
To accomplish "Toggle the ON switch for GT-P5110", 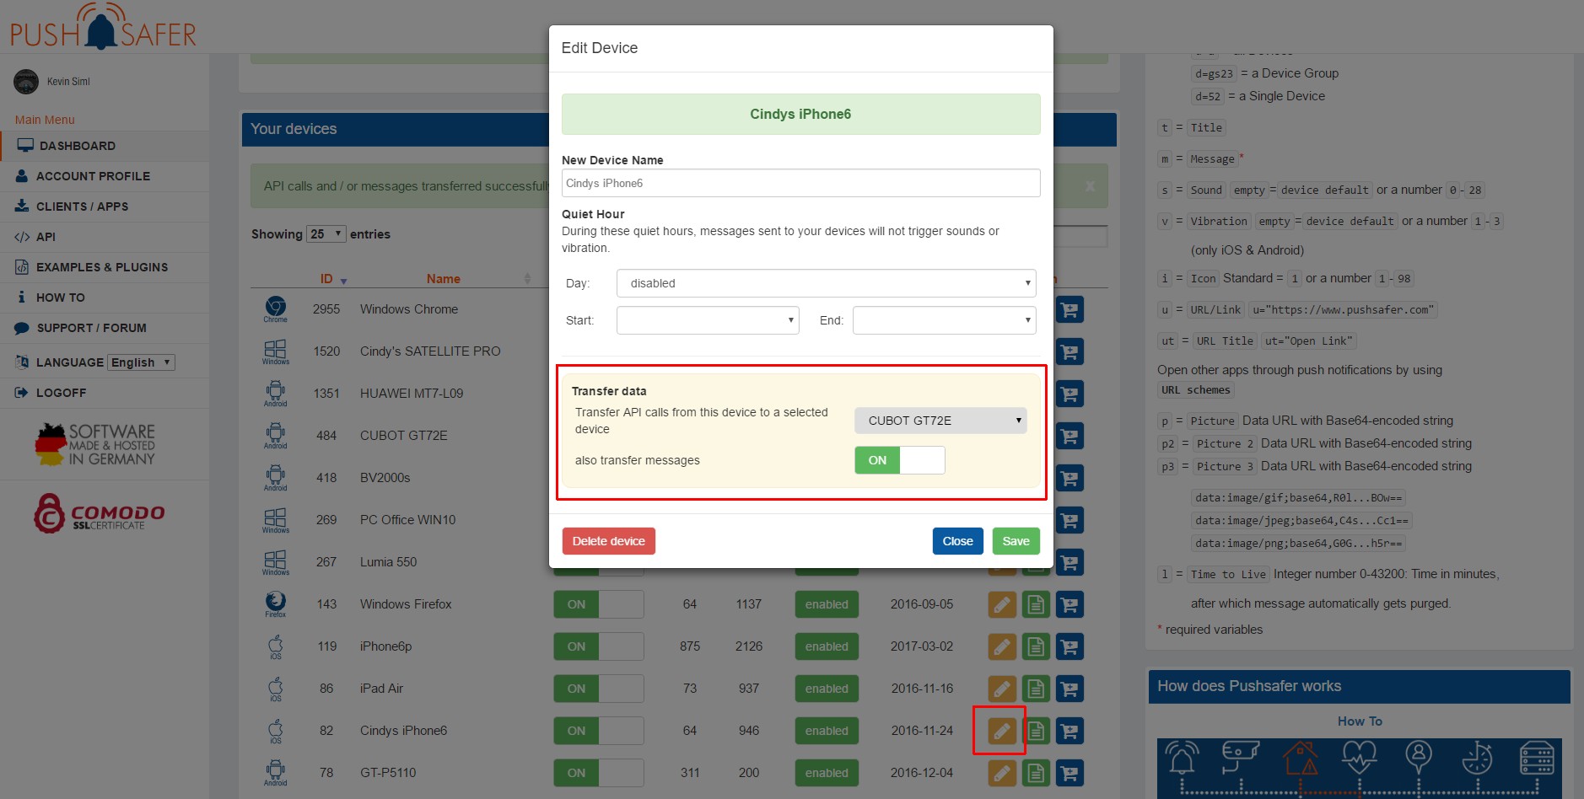I will click(598, 773).
